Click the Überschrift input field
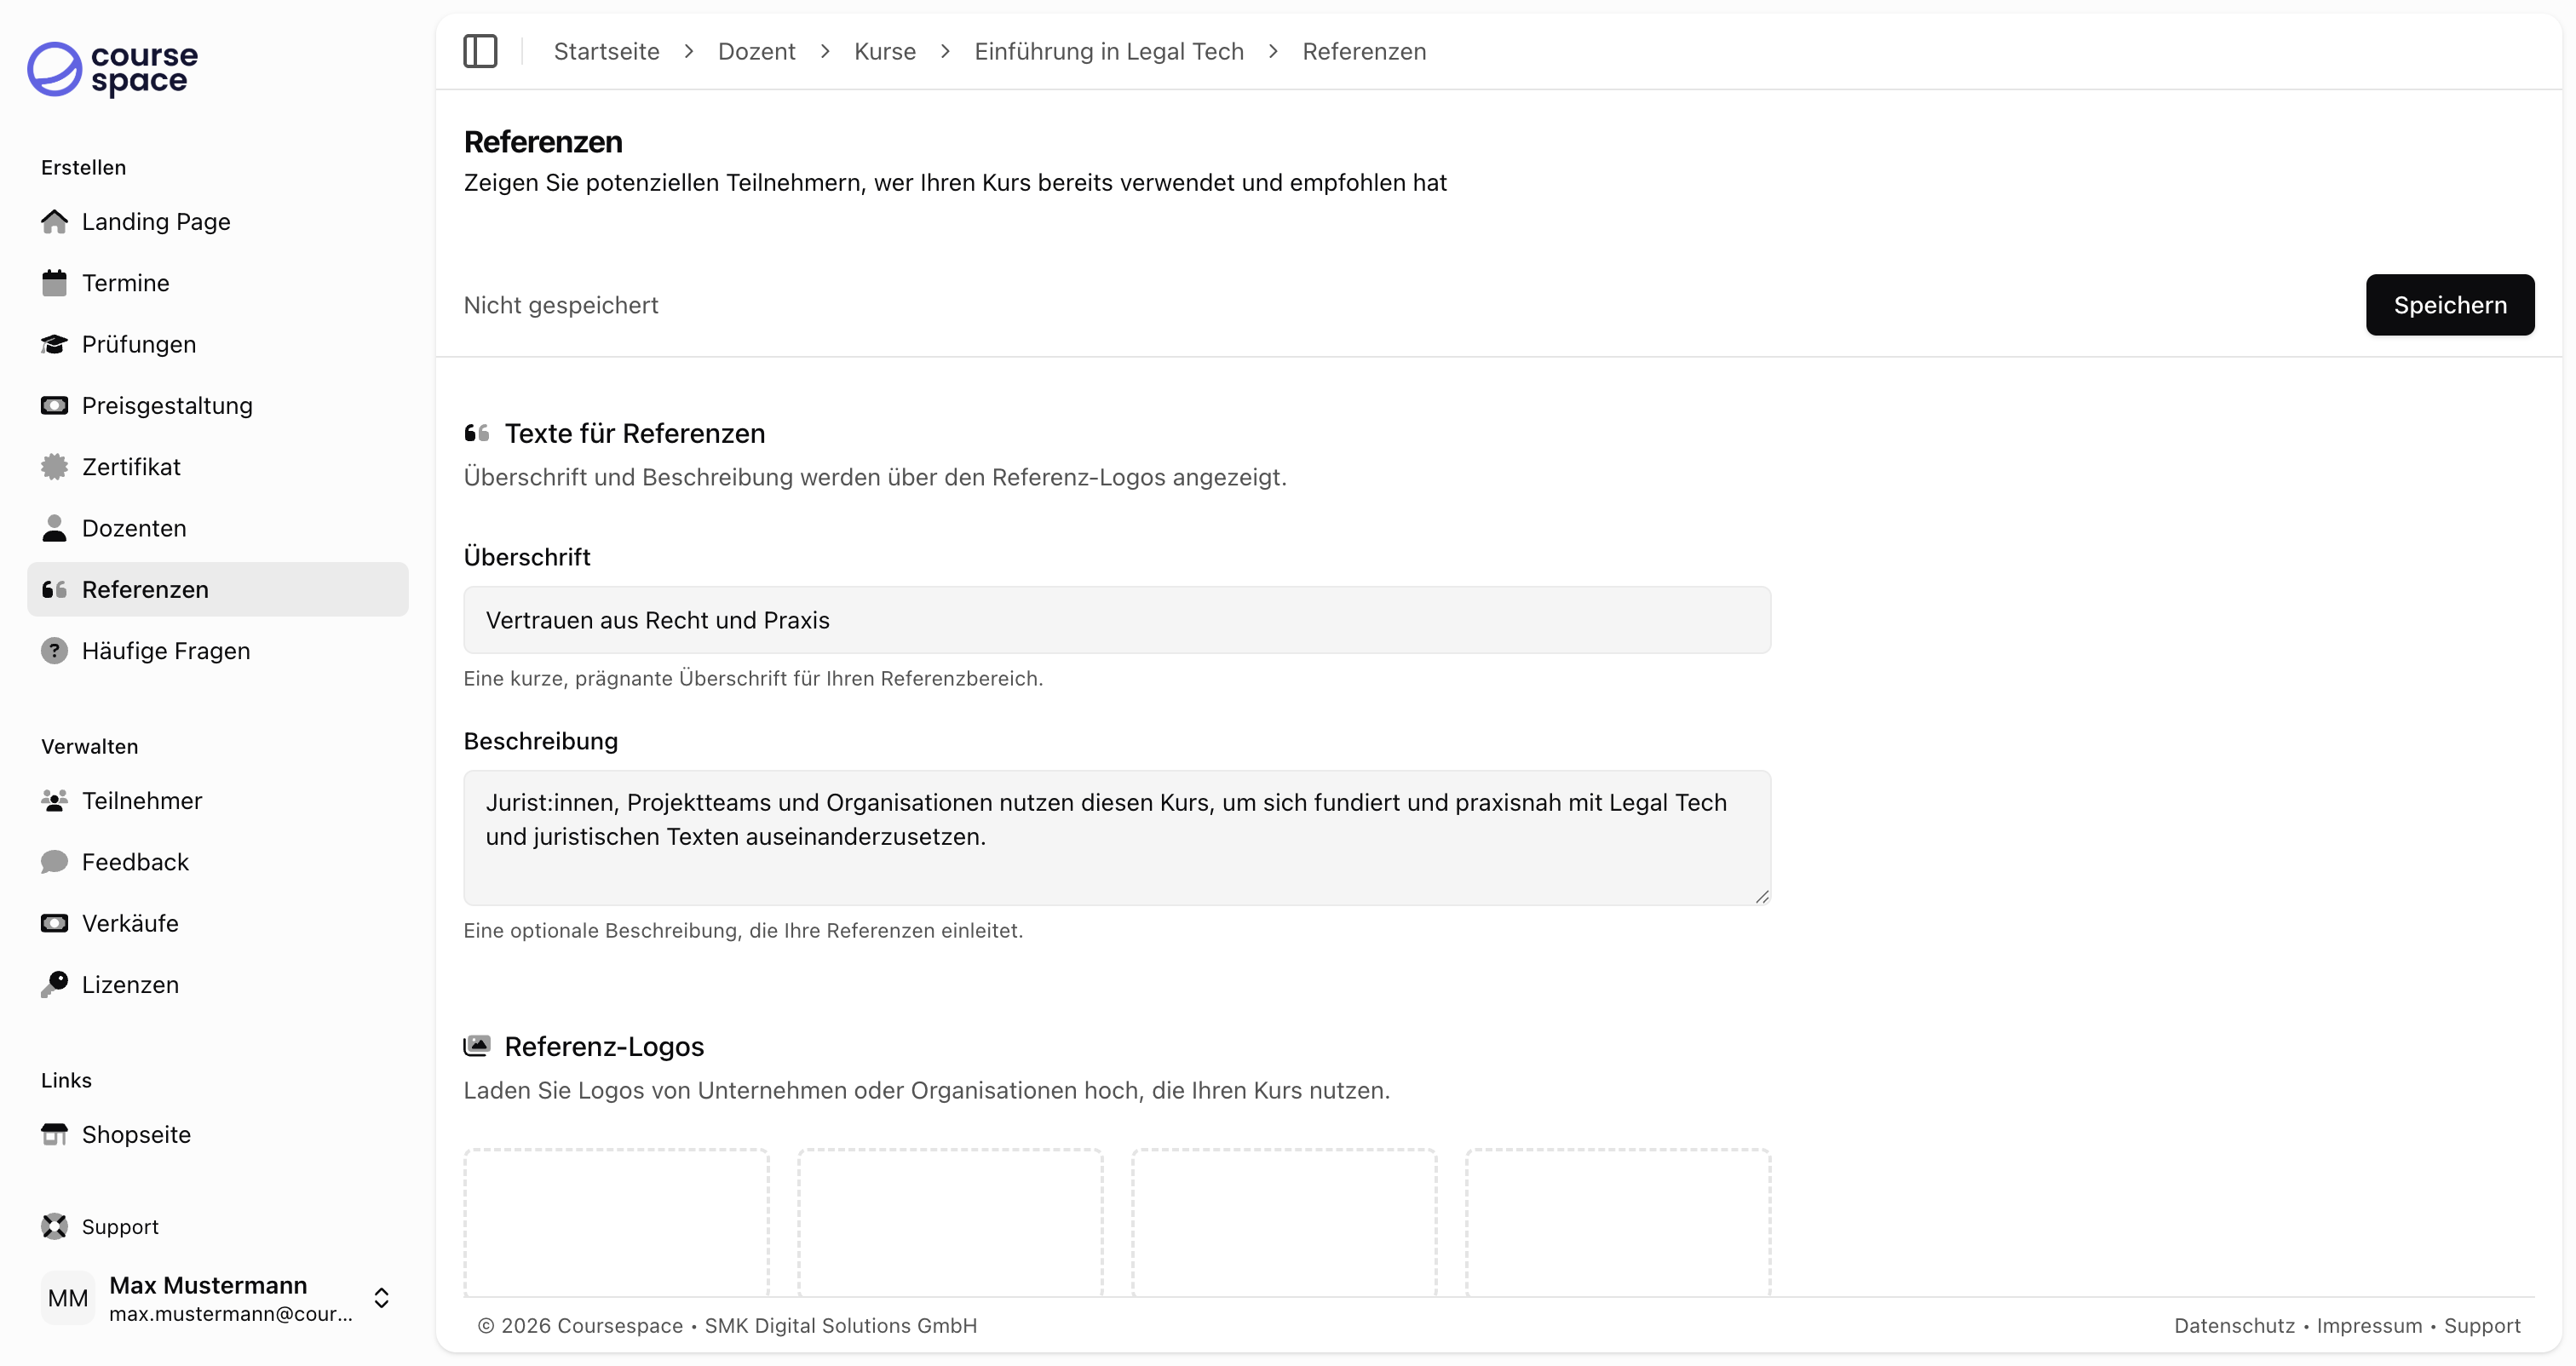This screenshot has width=2576, height=1366. 1116,620
